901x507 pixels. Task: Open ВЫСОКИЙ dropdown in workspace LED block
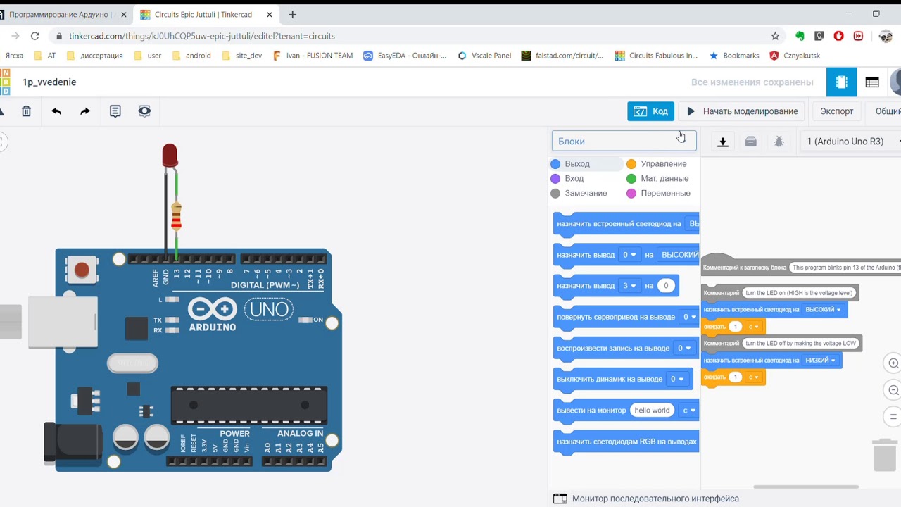pyautogui.click(x=823, y=310)
